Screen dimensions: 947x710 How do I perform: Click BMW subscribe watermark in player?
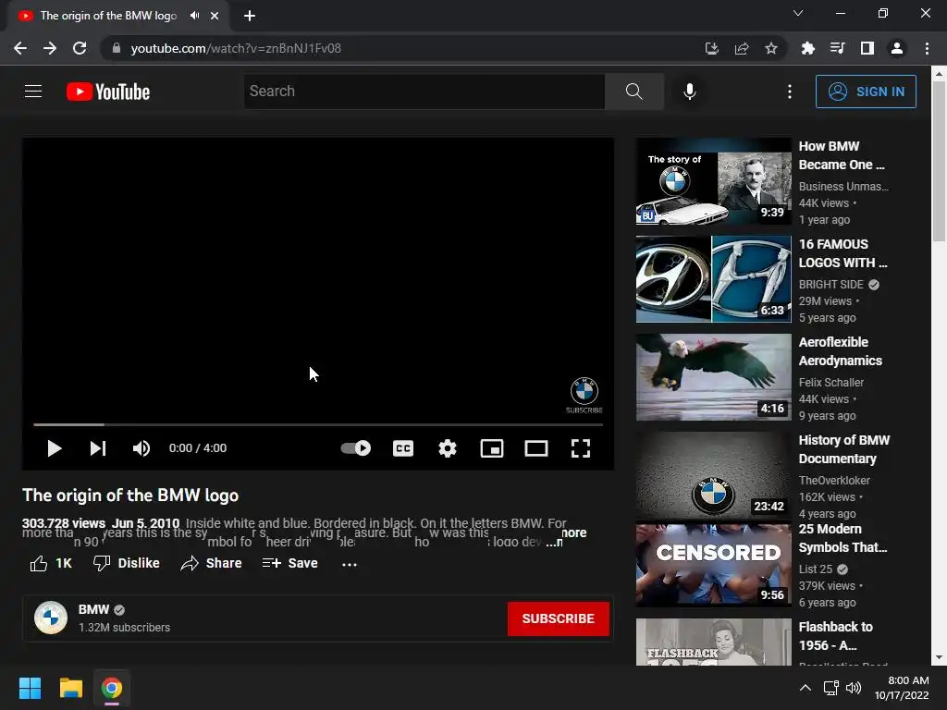(584, 395)
